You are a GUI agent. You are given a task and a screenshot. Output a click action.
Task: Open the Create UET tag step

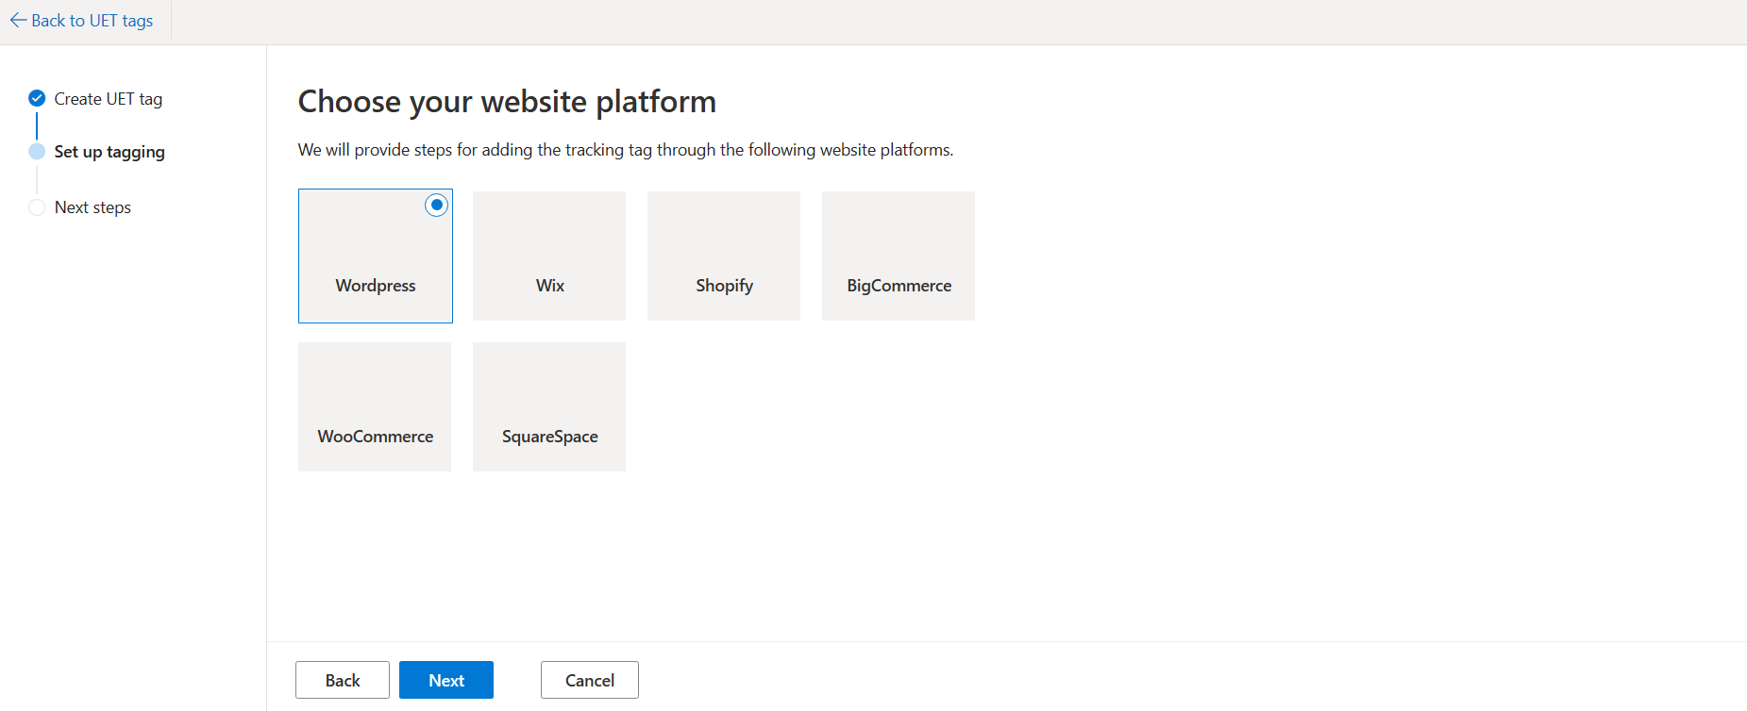click(x=109, y=99)
